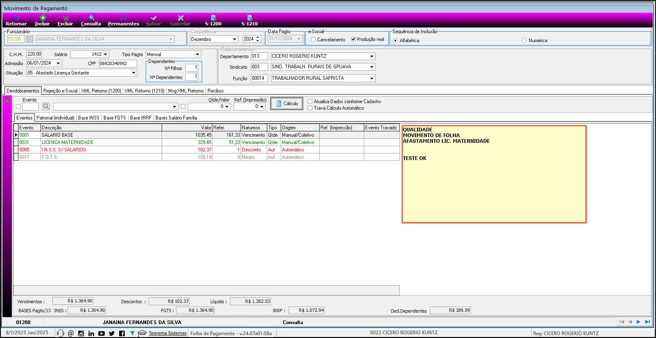656x338 pixels.
Task: Go to last record navigation arrow
Action: [647, 322]
